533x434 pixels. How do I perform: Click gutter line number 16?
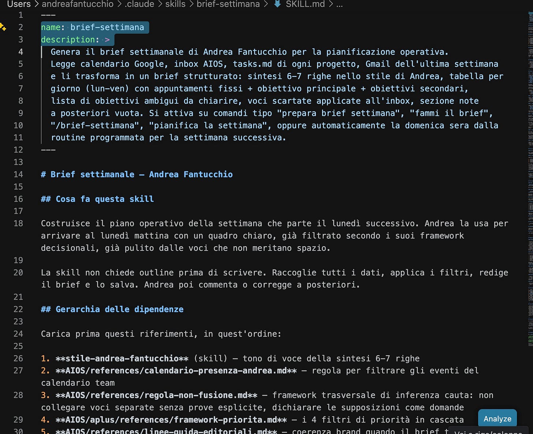click(18, 199)
